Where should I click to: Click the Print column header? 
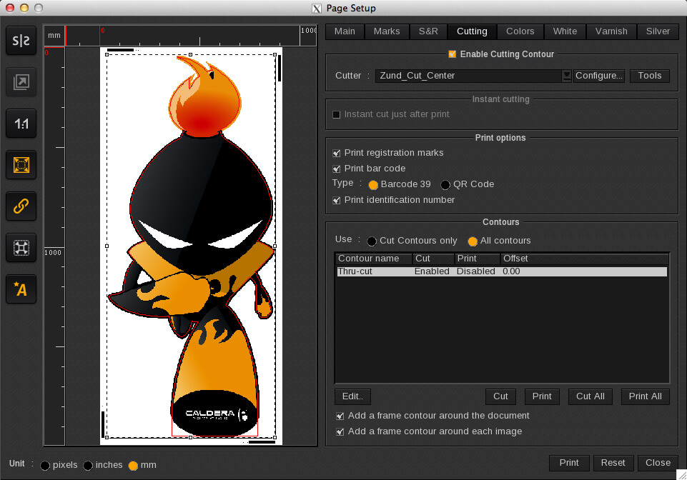point(477,259)
